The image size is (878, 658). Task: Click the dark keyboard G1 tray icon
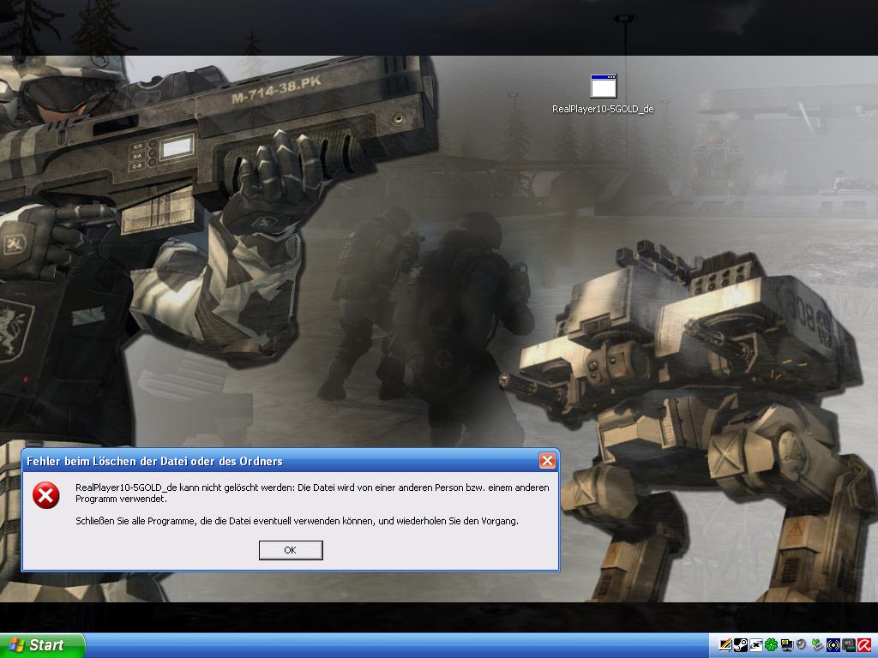click(848, 645)
